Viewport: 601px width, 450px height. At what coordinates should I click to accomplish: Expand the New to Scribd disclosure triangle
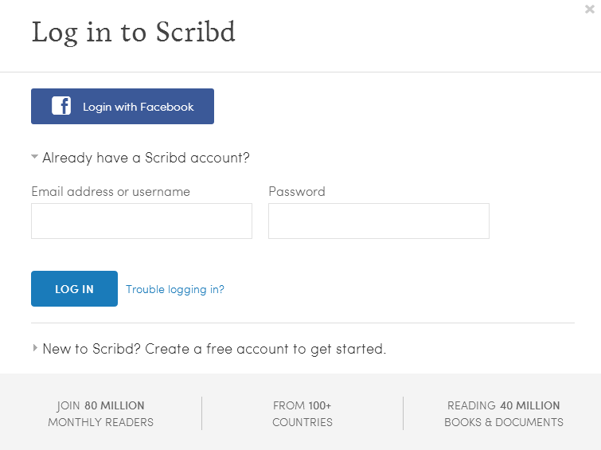(35, 348)
